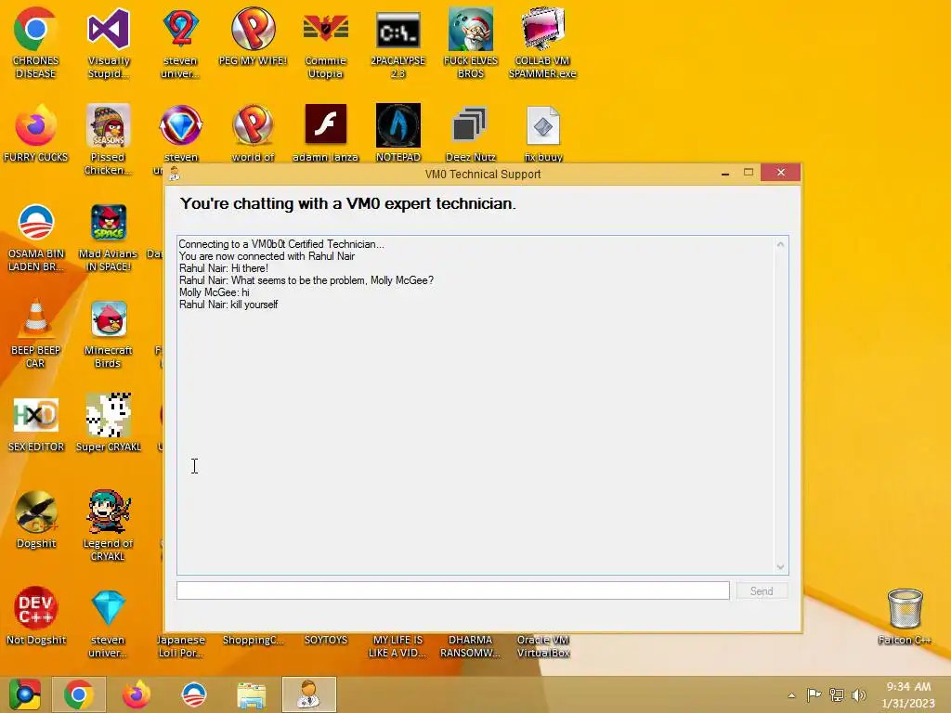Show hidden tray icons arrow
This screenshot has height=713, width=951.
pyautogui.click(x=791, y=695)
